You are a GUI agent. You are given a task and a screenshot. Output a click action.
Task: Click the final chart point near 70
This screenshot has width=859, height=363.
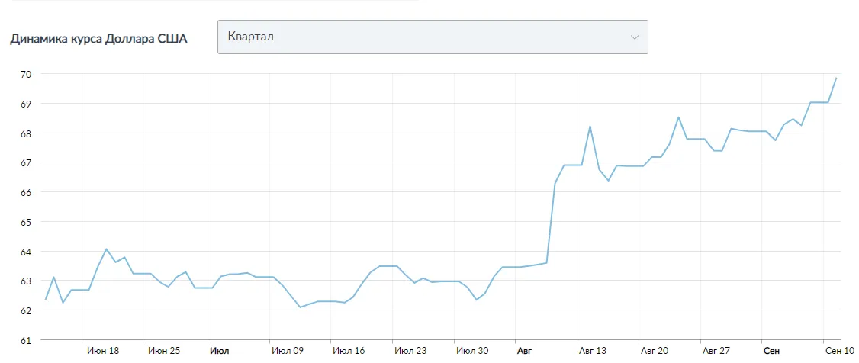(836, 78)
